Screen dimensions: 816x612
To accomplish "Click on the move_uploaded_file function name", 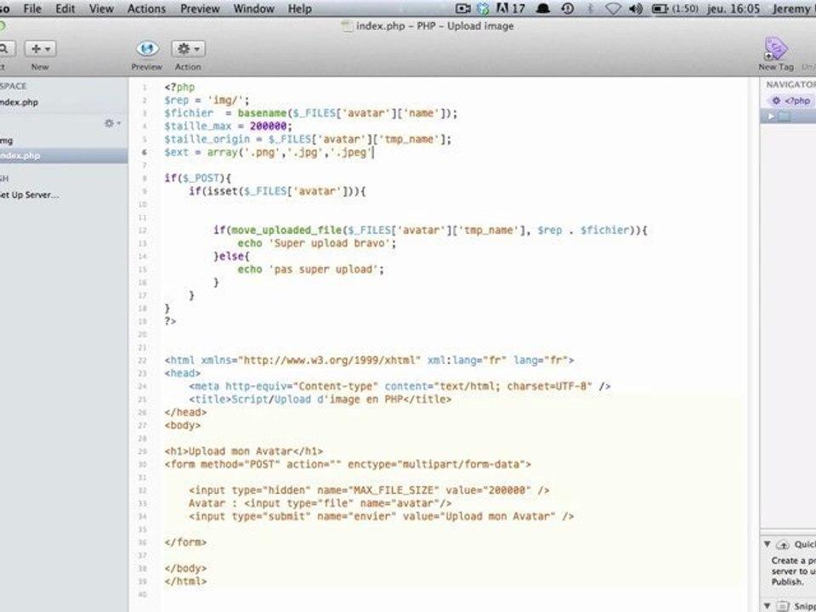I will pyautogui.click(x=286, y=230).
